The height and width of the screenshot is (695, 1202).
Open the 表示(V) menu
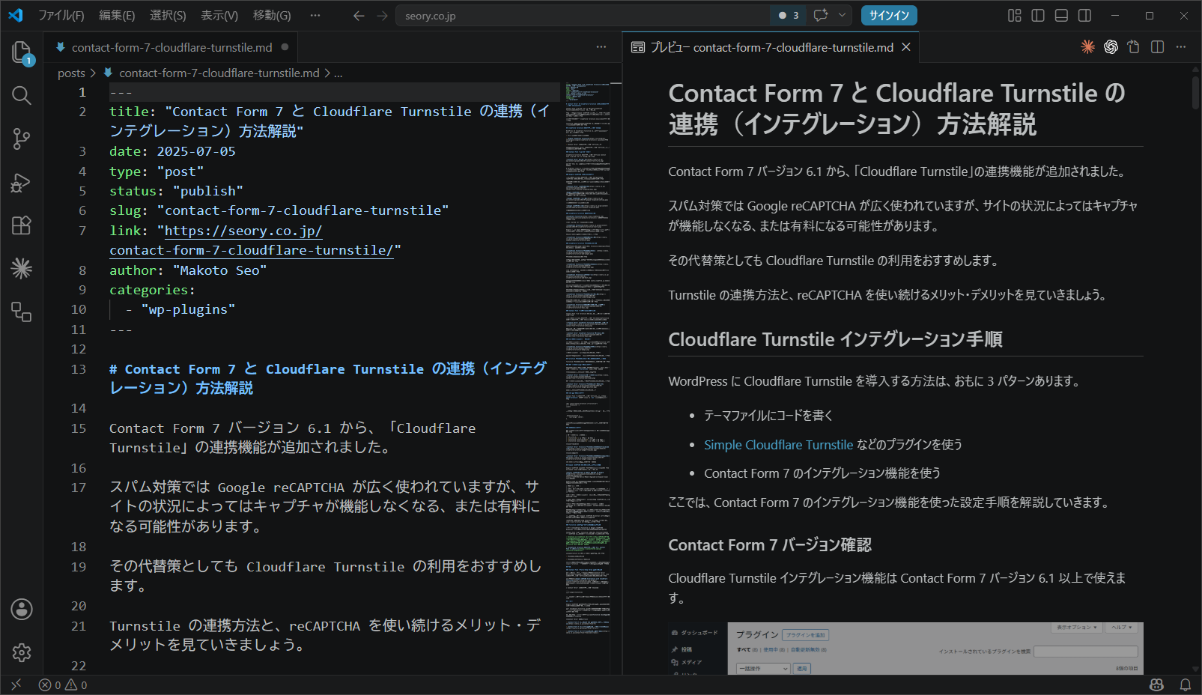pyautogui.click(x=219, y=15)
